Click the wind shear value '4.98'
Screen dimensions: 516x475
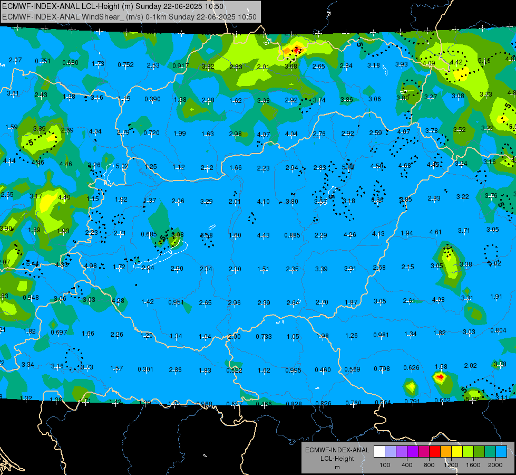coord(91,265)
